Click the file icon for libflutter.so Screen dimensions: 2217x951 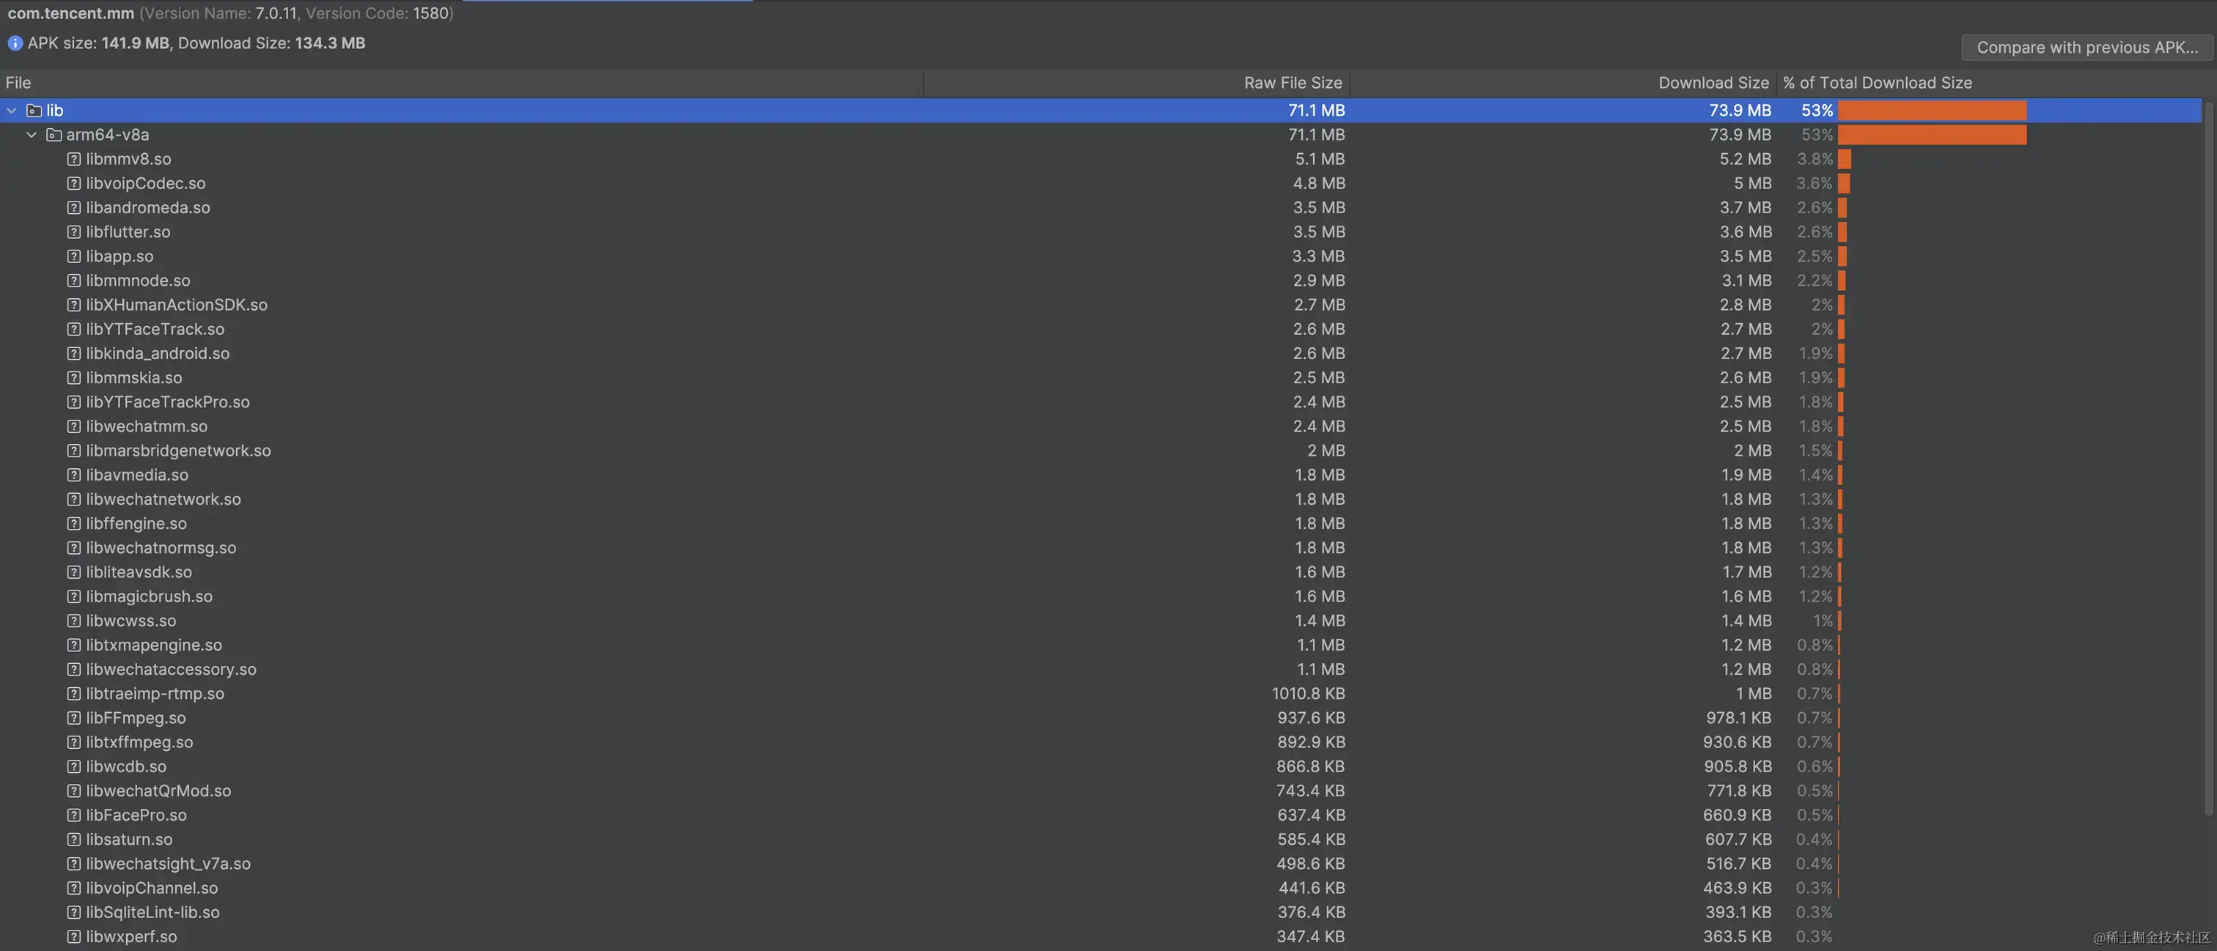pos(74,232)
